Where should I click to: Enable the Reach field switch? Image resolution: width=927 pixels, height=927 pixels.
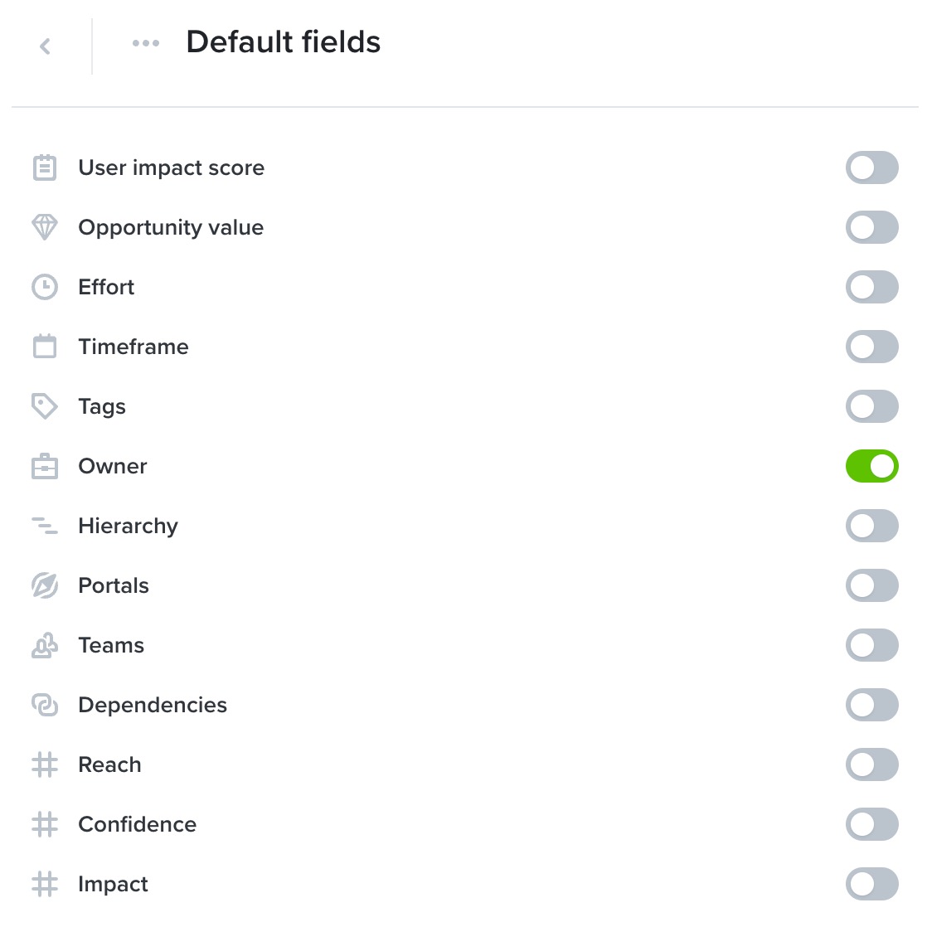pos(872,764)
